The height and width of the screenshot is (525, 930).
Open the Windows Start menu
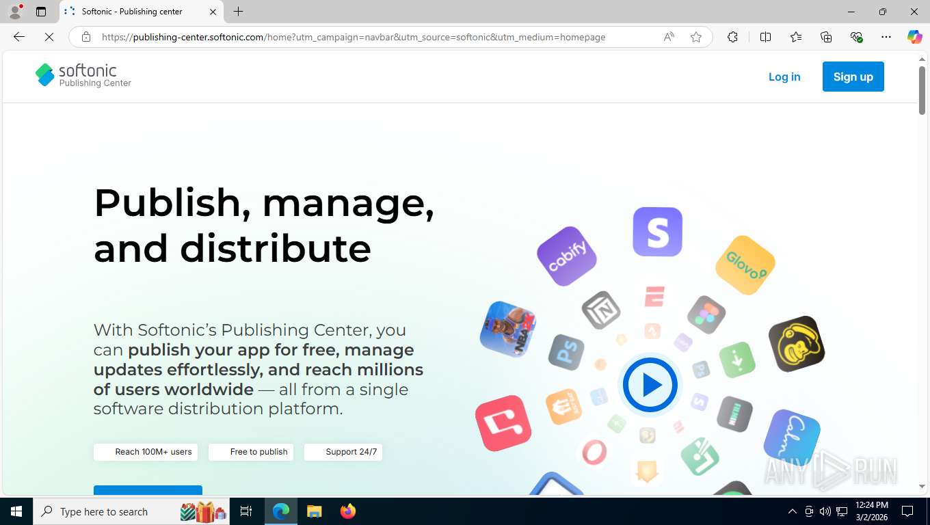click(16, 511)
